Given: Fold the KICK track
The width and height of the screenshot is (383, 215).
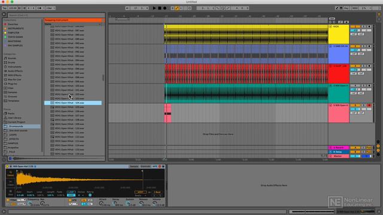Looking at the screenshot, I should (331, 26).
